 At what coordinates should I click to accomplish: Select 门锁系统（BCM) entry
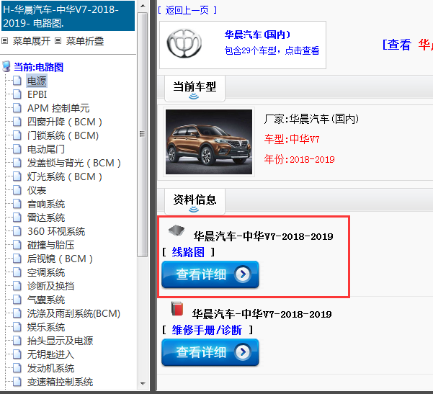click(63, 135)
